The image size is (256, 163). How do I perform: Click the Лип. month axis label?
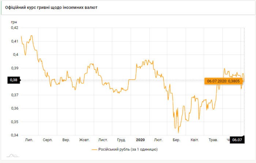(29, 140)
